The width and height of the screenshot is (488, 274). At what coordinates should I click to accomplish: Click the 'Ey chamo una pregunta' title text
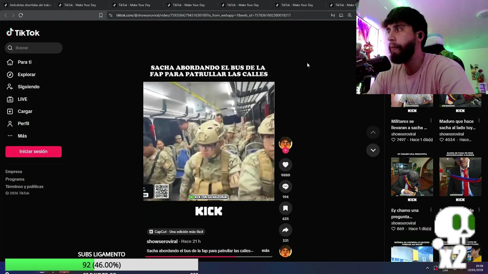tap(405, 213)
